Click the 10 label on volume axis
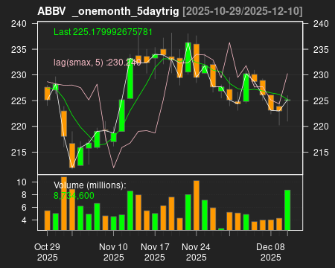This screenshot has height=268, width=335. (22, 182)
